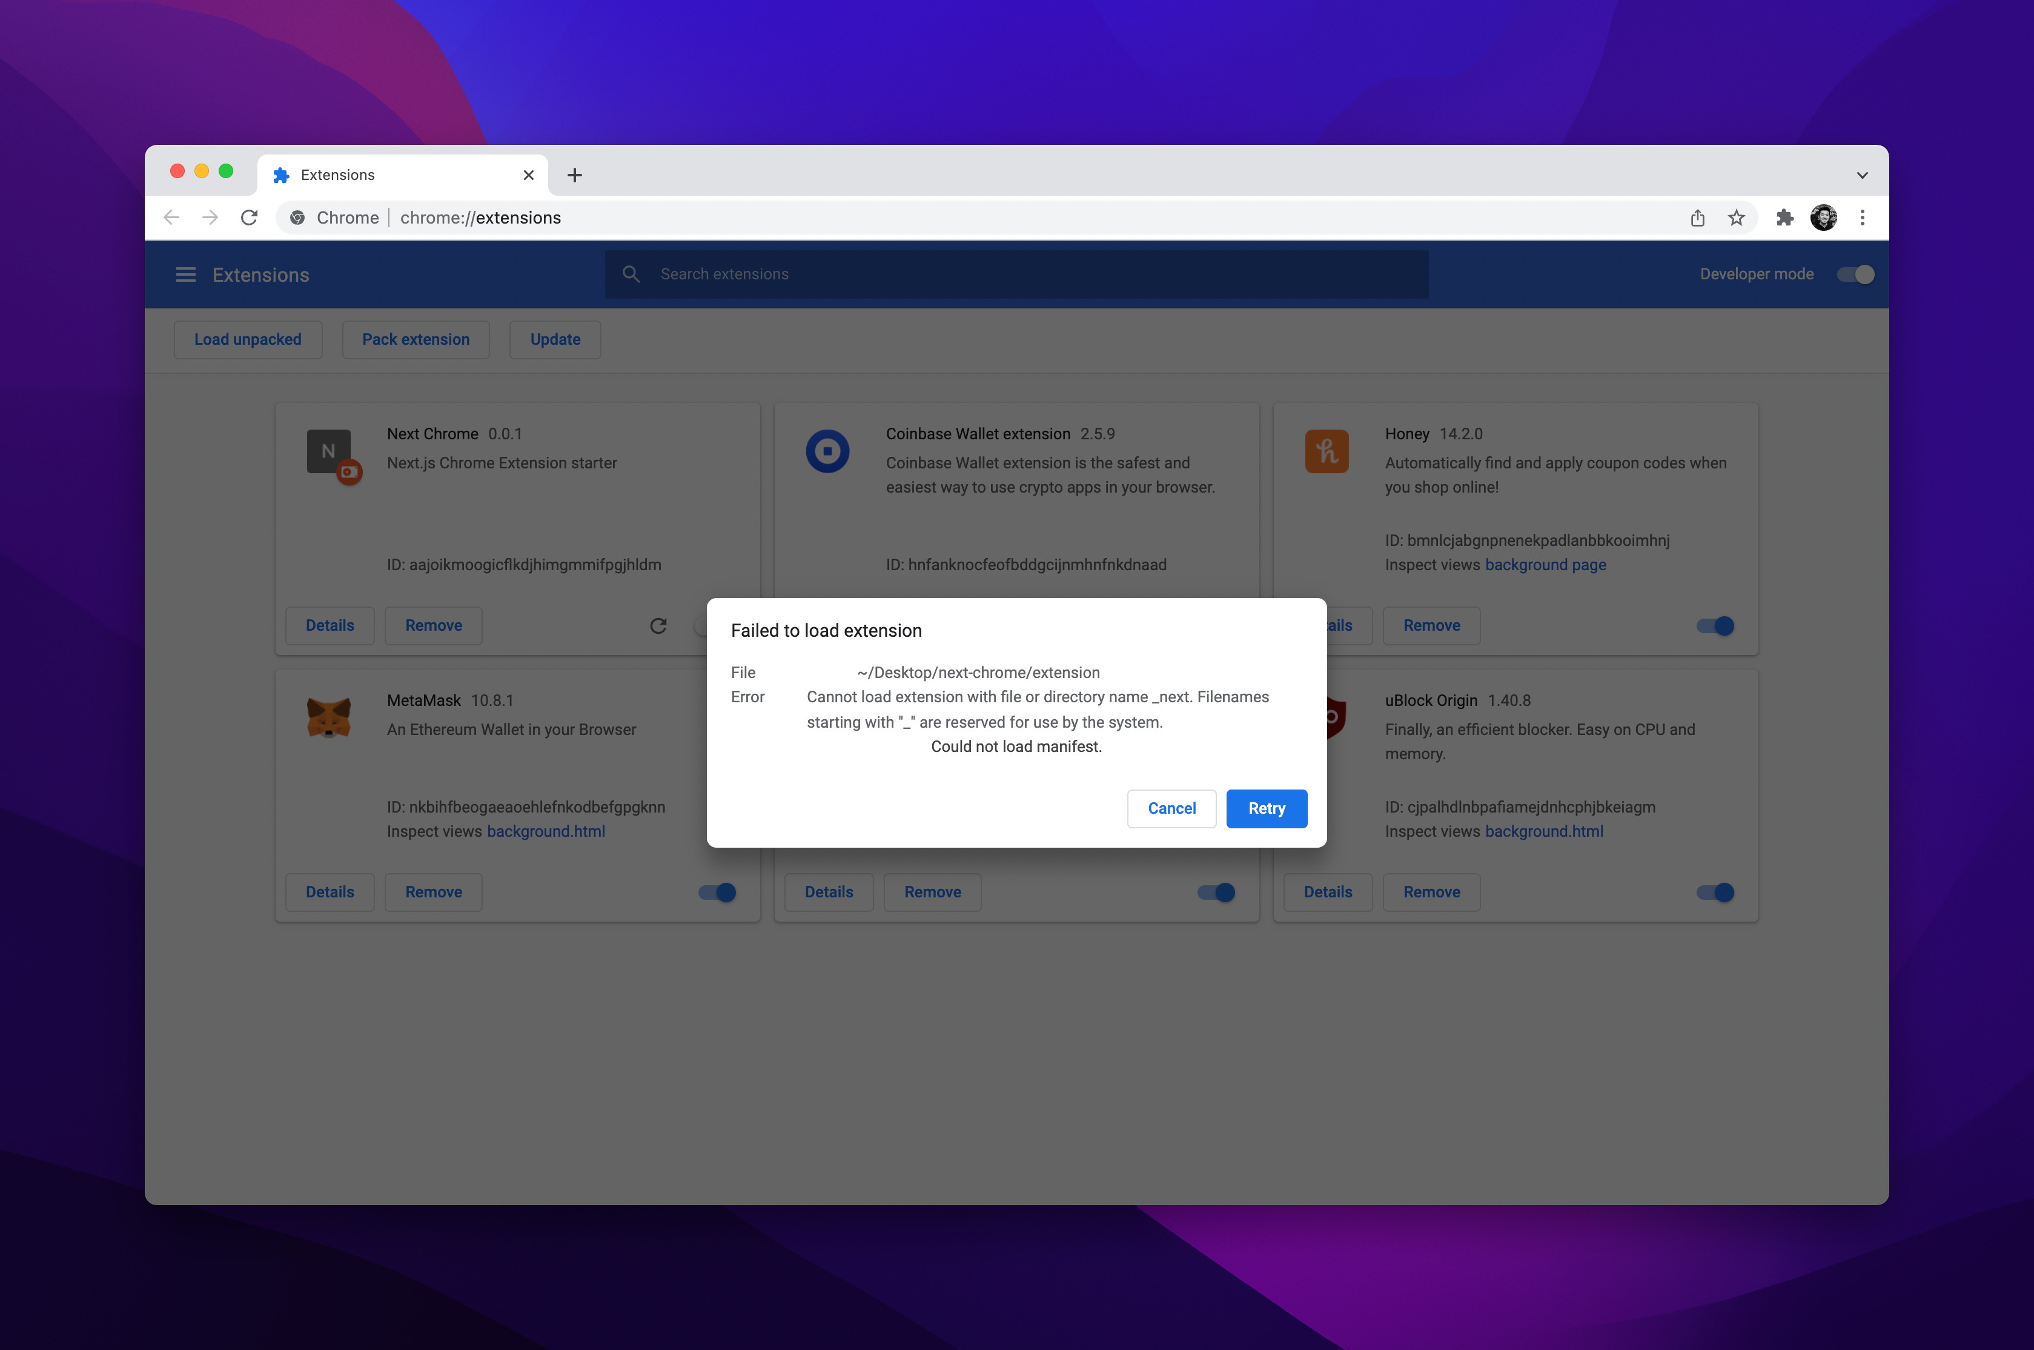Open a new tab with plus

coord(575,176)
